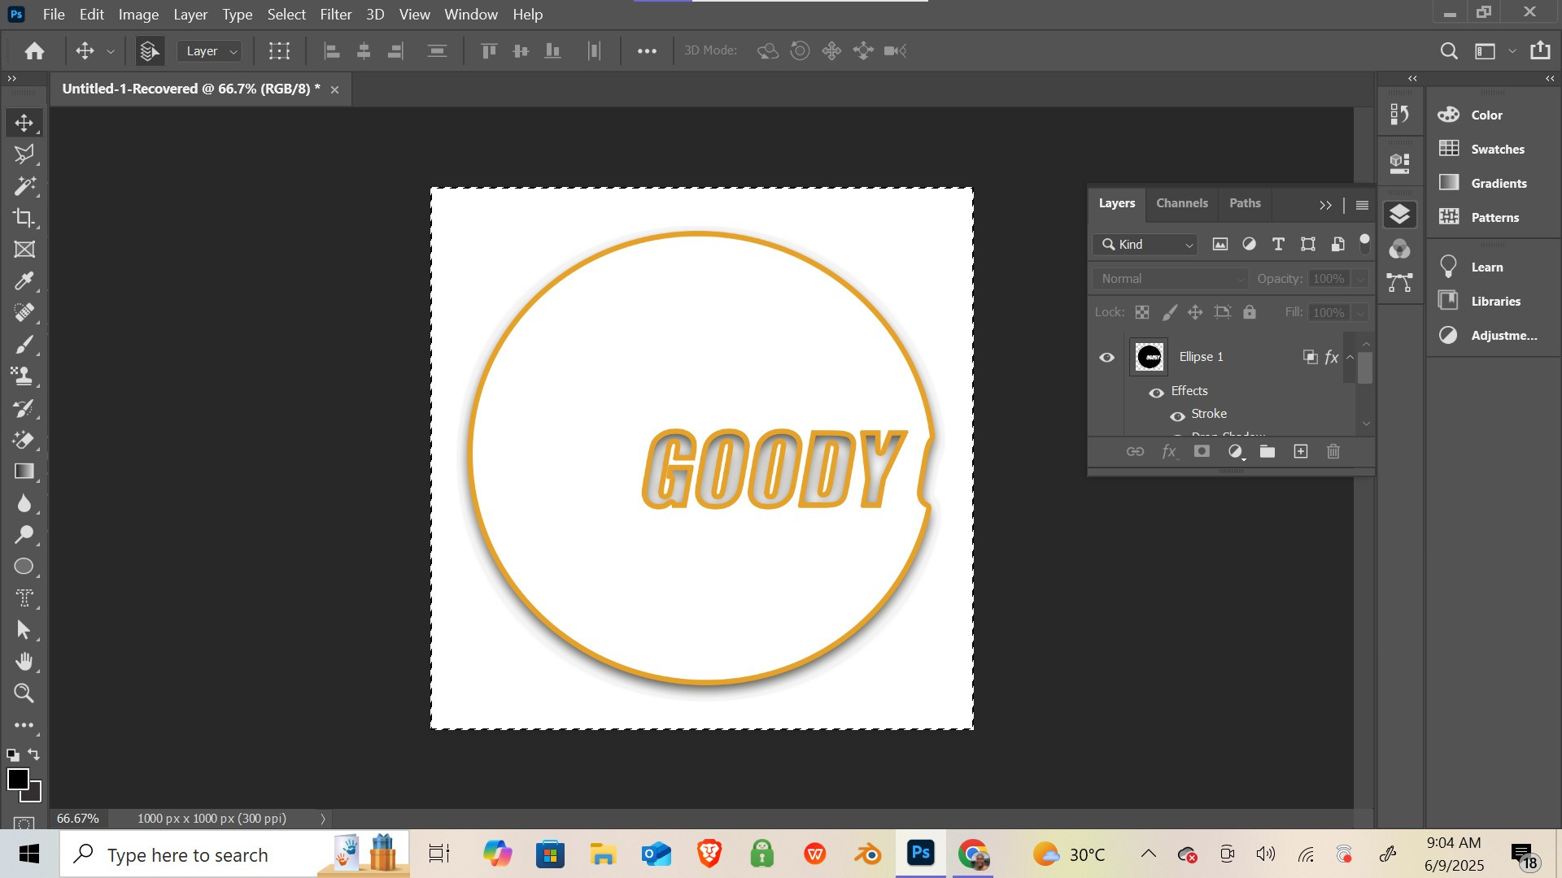Hide the Ellipse 1 layer
The height and width of the screenshot is (878, 1562).
point(1106,358)
